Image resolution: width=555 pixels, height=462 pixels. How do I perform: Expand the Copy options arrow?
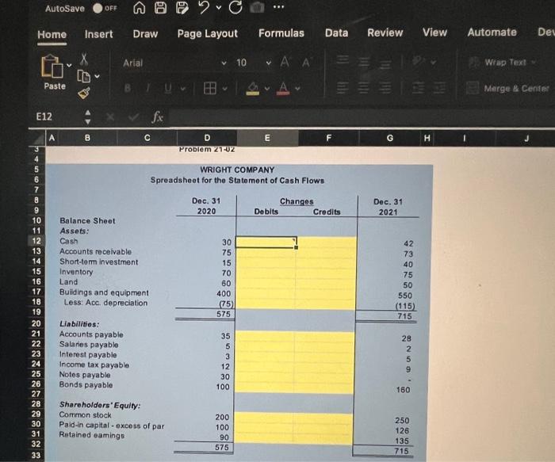tap(97, 76)
